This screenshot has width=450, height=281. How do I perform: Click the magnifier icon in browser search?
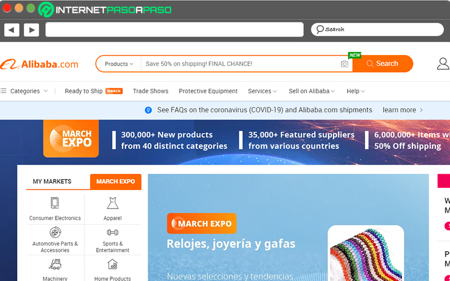click(319, 29)
